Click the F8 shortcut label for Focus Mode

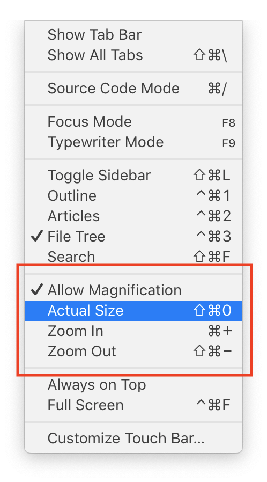[228, 123]
